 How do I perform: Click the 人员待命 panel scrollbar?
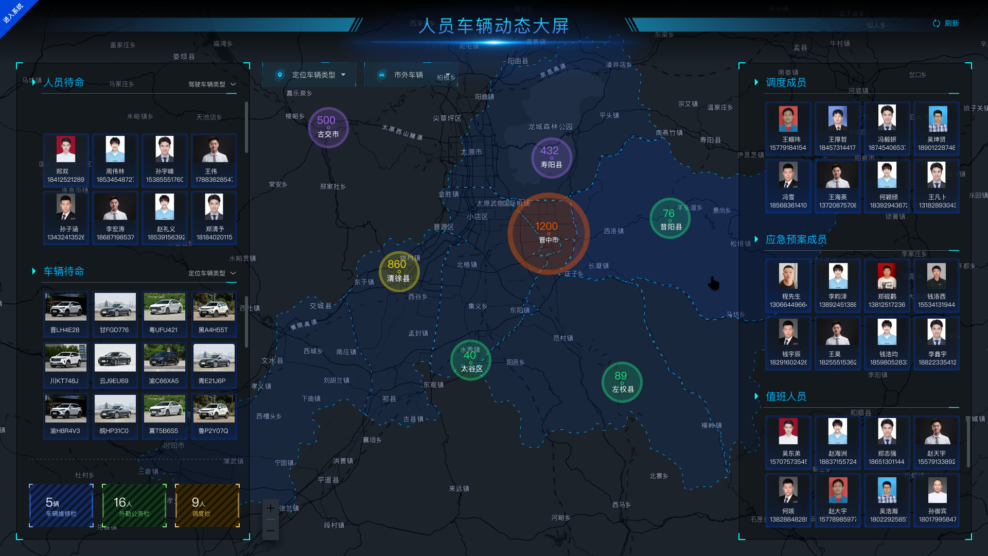tap(246, 128)
